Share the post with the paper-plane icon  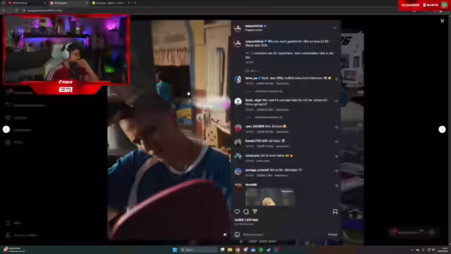(x=255, y=212)
